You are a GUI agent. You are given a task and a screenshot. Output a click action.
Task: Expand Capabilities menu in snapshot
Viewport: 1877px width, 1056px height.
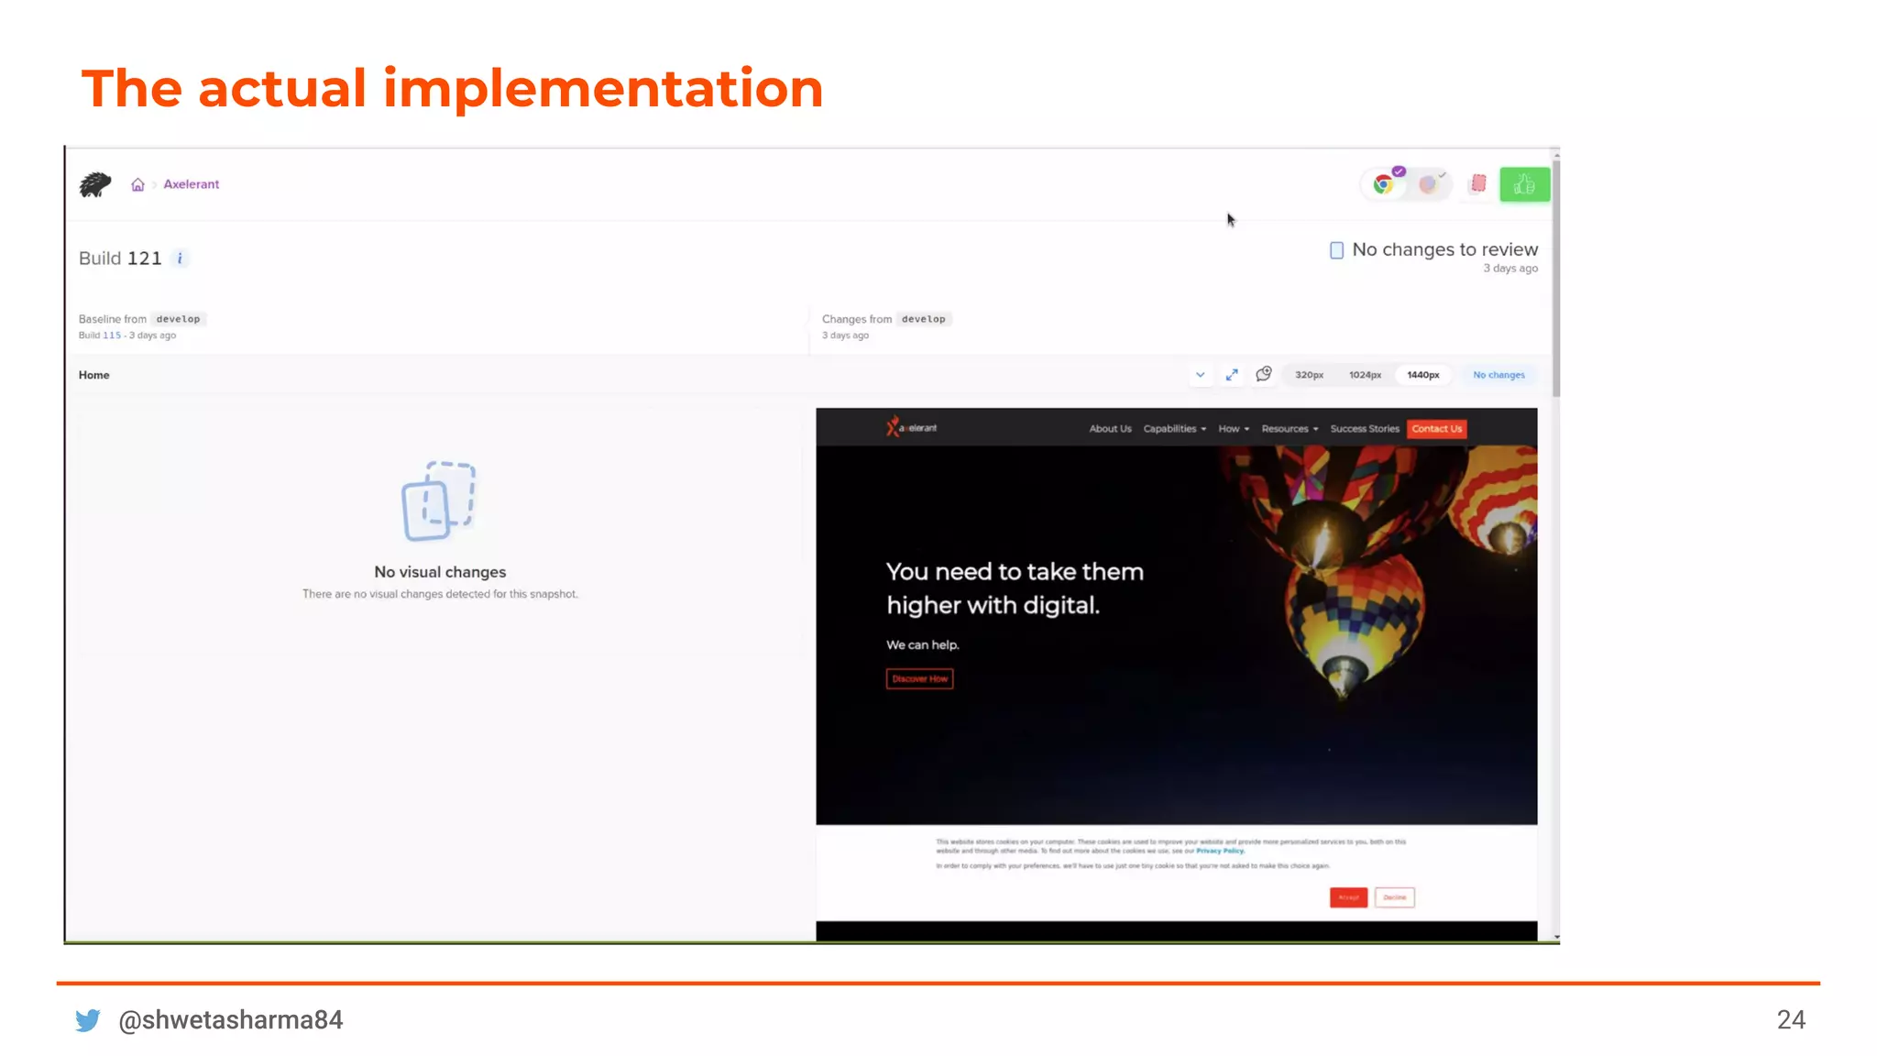tap(1174, 429)
